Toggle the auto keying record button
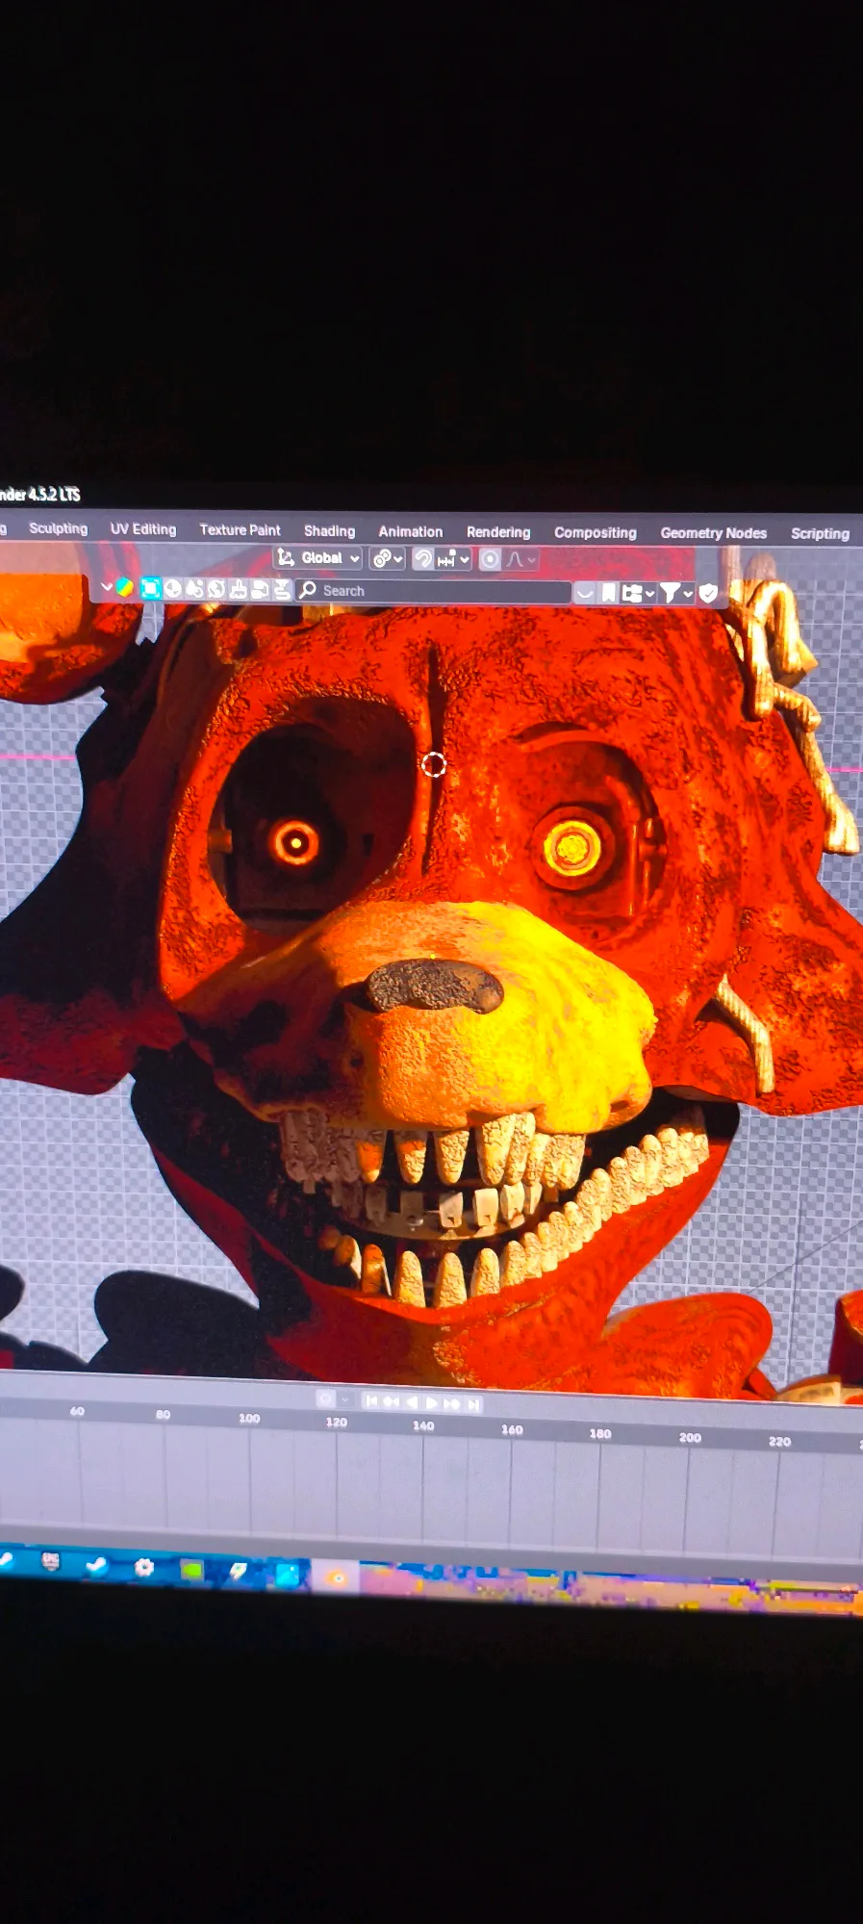This screenshot has height=1924, width=863. click(326, 1400)
